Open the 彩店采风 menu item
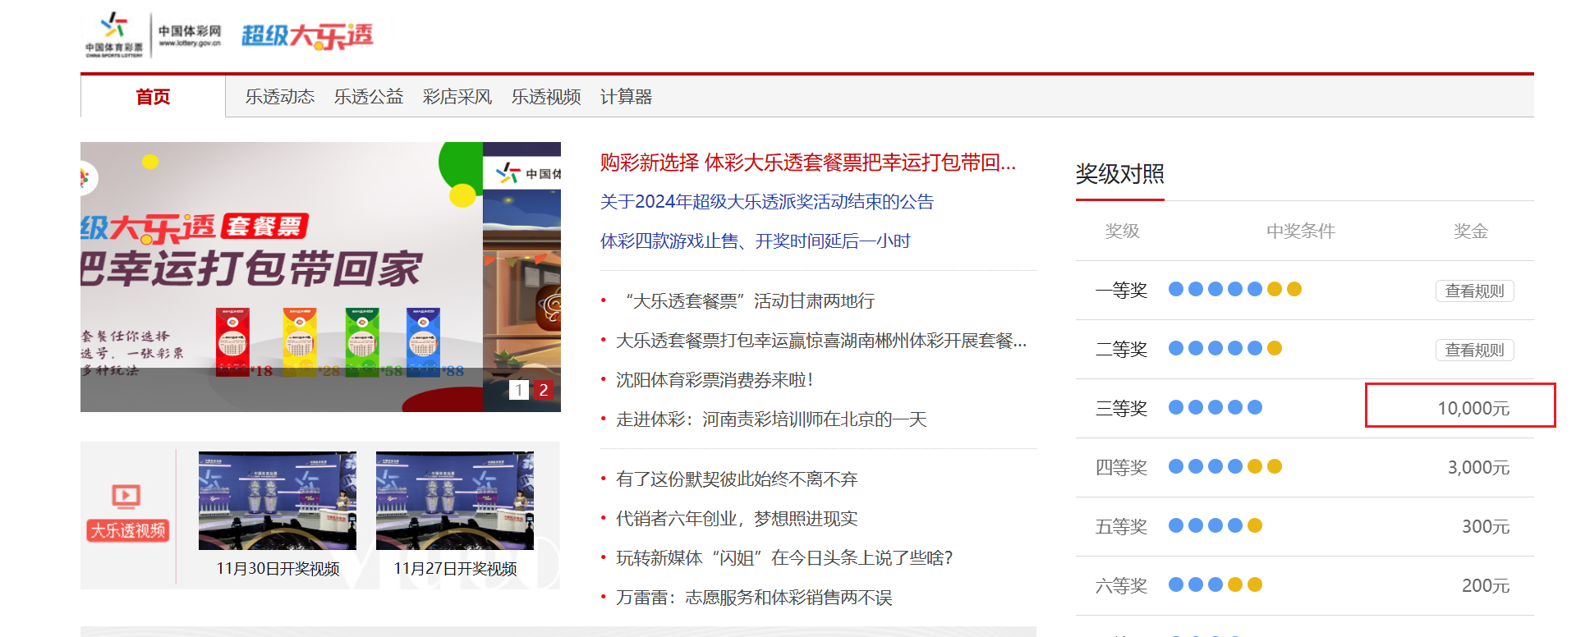The image size is (1590, 637). click(457, 97)
